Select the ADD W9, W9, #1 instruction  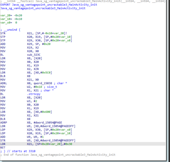tap(22, 137)
